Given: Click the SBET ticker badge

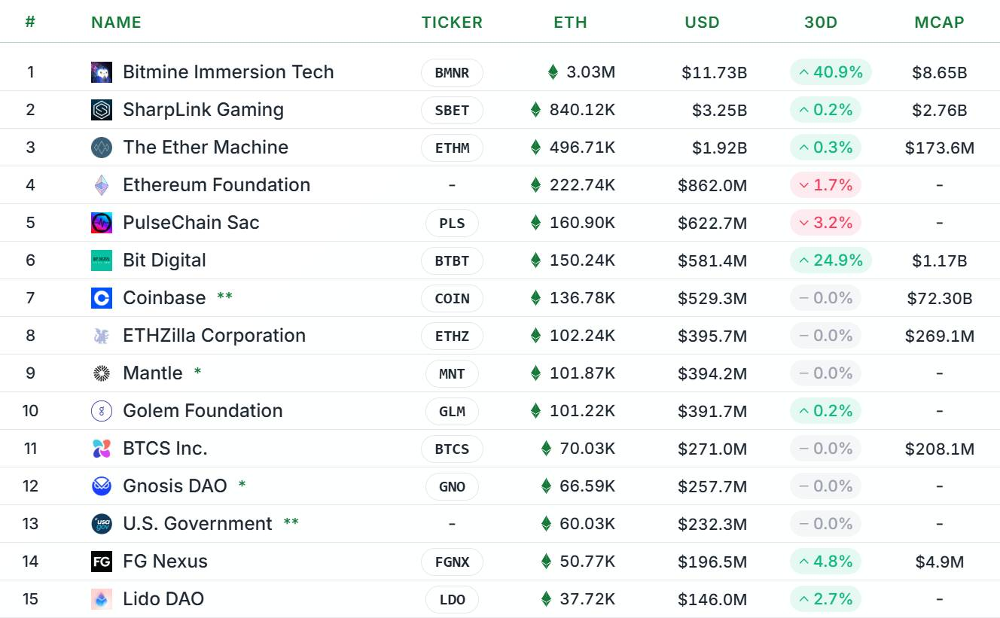Looking at the screenshot, I should tap(452, 111).
